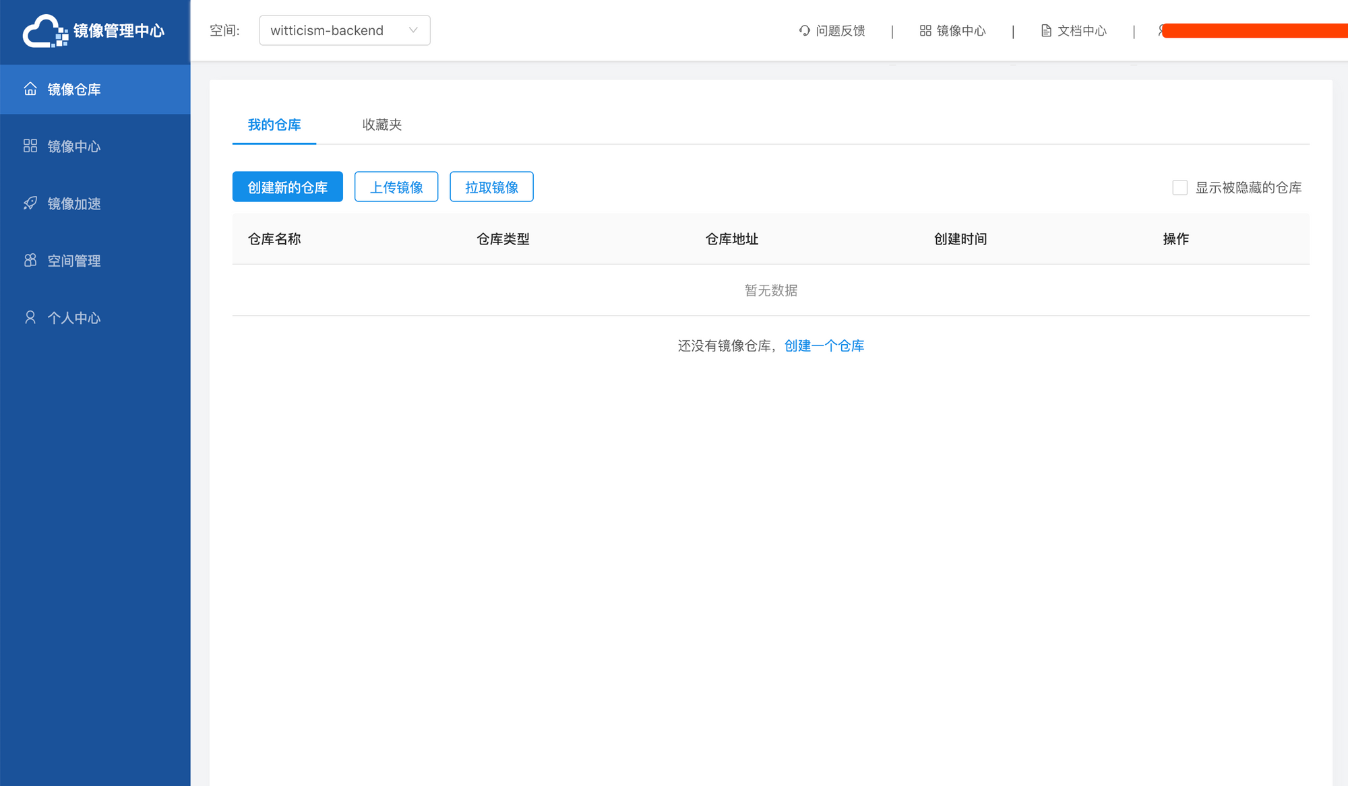
Task: Click the house icon for 镜像仓库
Action: click(x=30, y=89)
